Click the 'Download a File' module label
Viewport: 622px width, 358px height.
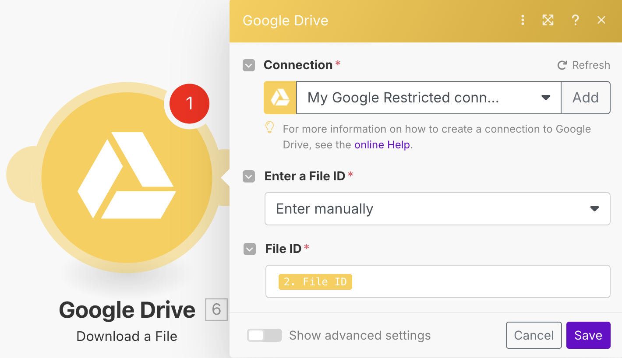pos(127,336)
